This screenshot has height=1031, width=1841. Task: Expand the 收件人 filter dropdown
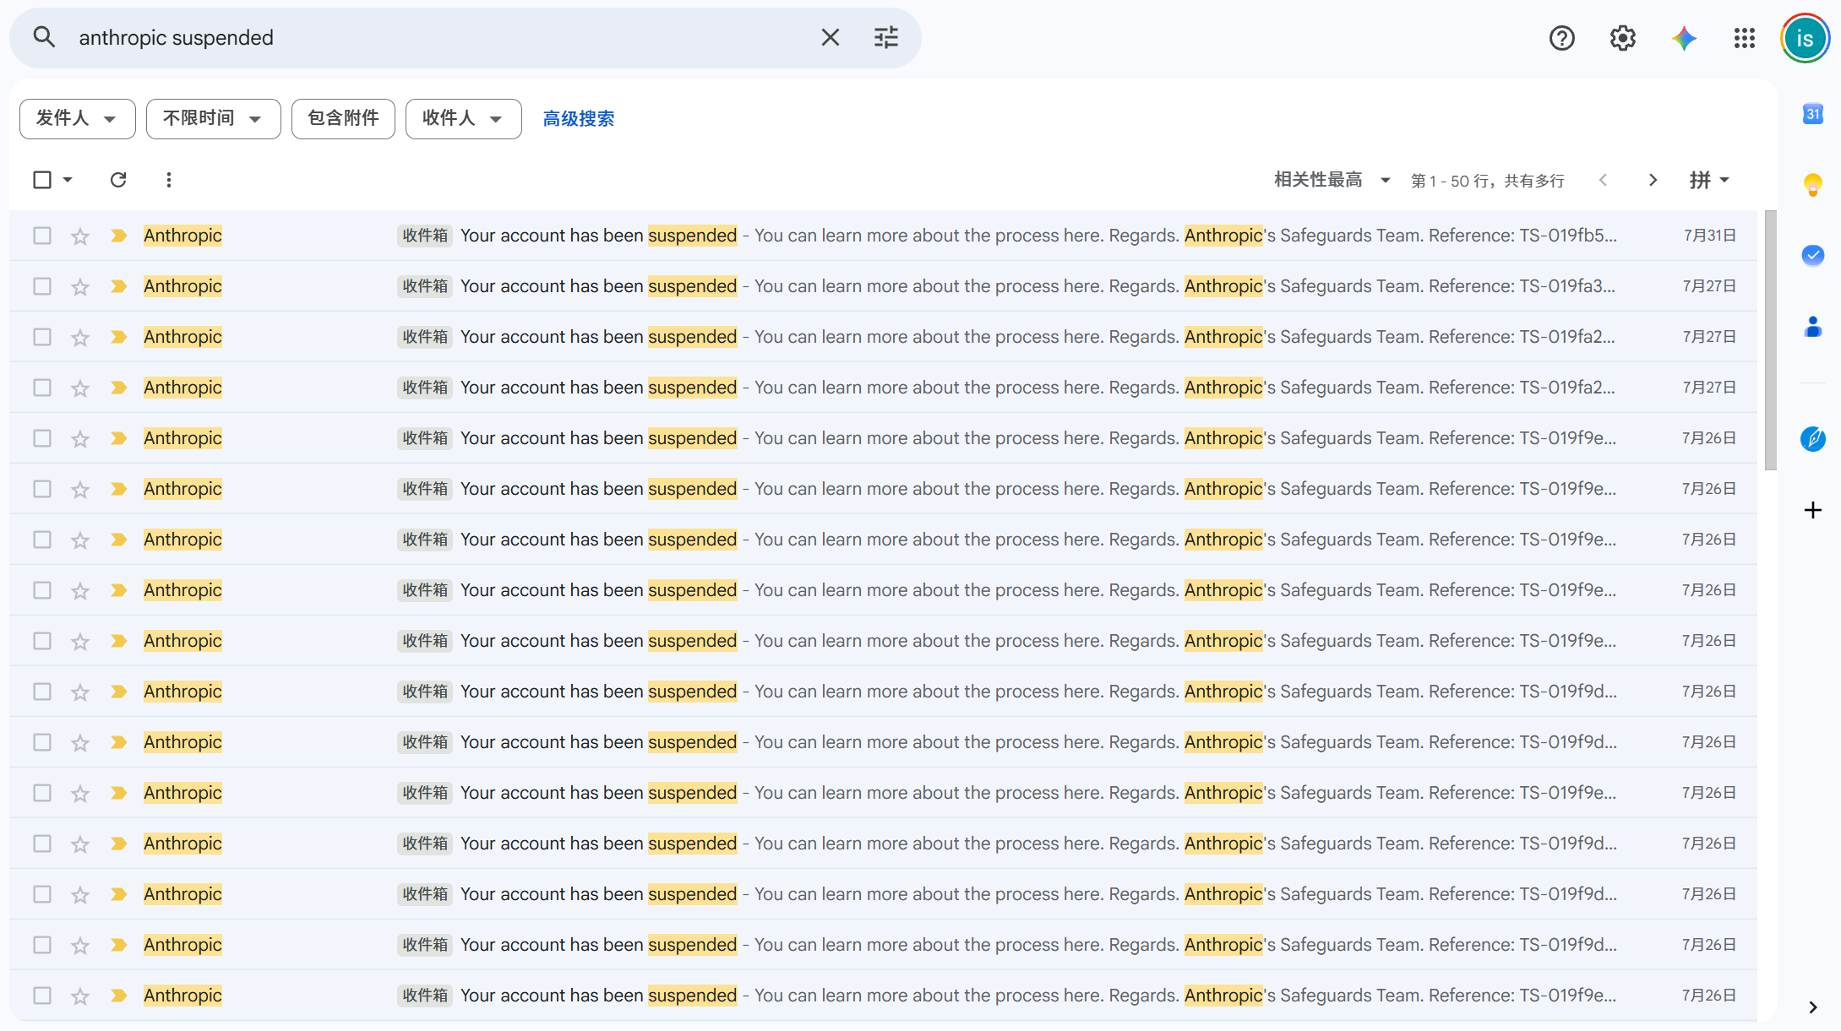pyautogui.click(x=464, y=118)
